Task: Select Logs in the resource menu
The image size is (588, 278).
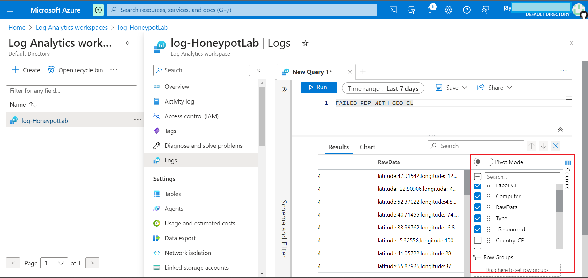Action: tap(201, 160)
